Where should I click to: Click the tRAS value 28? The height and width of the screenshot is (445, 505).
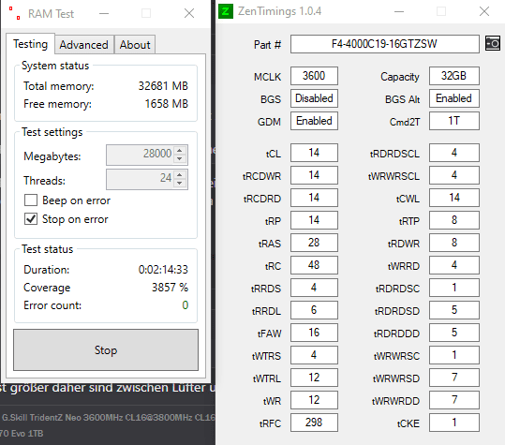[314, 243]
